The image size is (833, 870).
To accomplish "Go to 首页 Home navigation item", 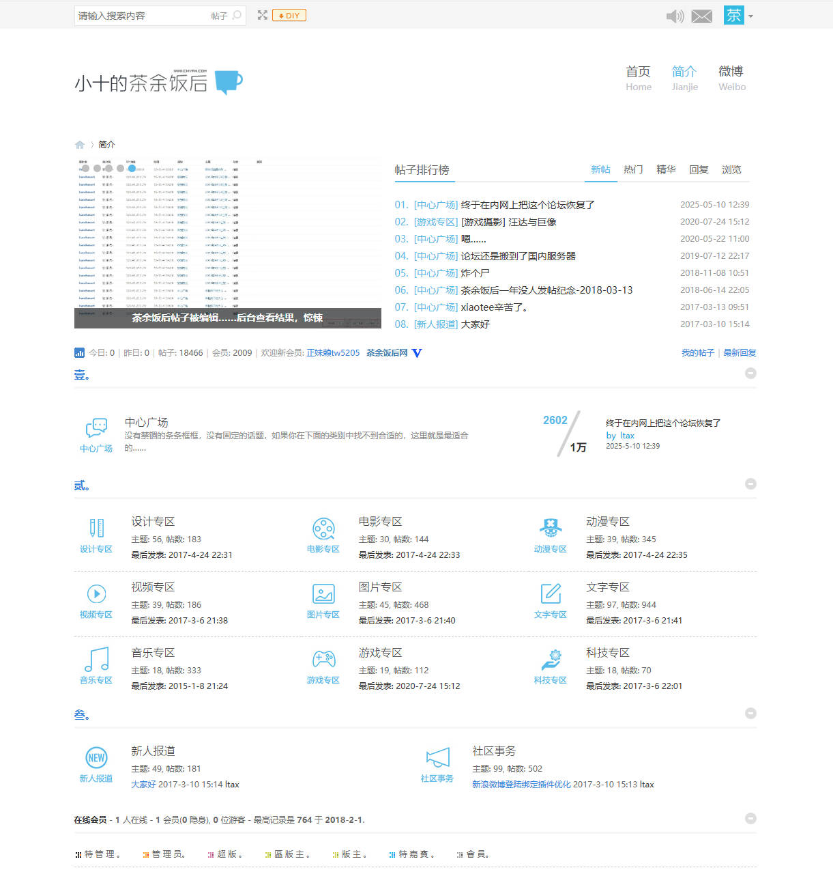I will (639, 78).
